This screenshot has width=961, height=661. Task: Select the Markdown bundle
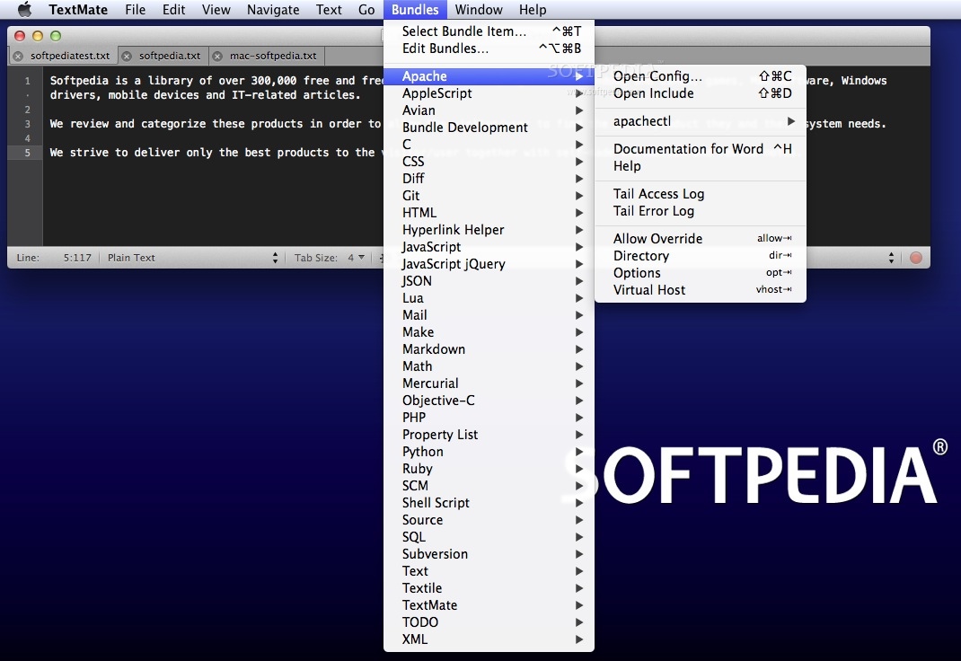489,349
